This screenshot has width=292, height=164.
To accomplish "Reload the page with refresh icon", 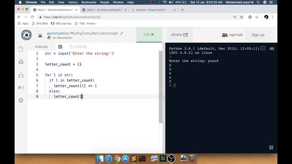I will pos(32,17).
